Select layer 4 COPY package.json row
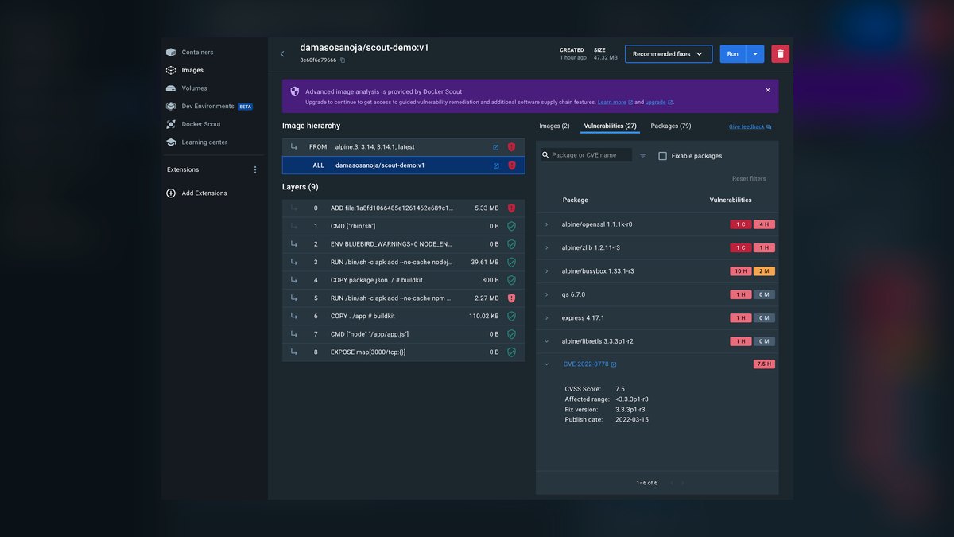 tap(403, 280)
